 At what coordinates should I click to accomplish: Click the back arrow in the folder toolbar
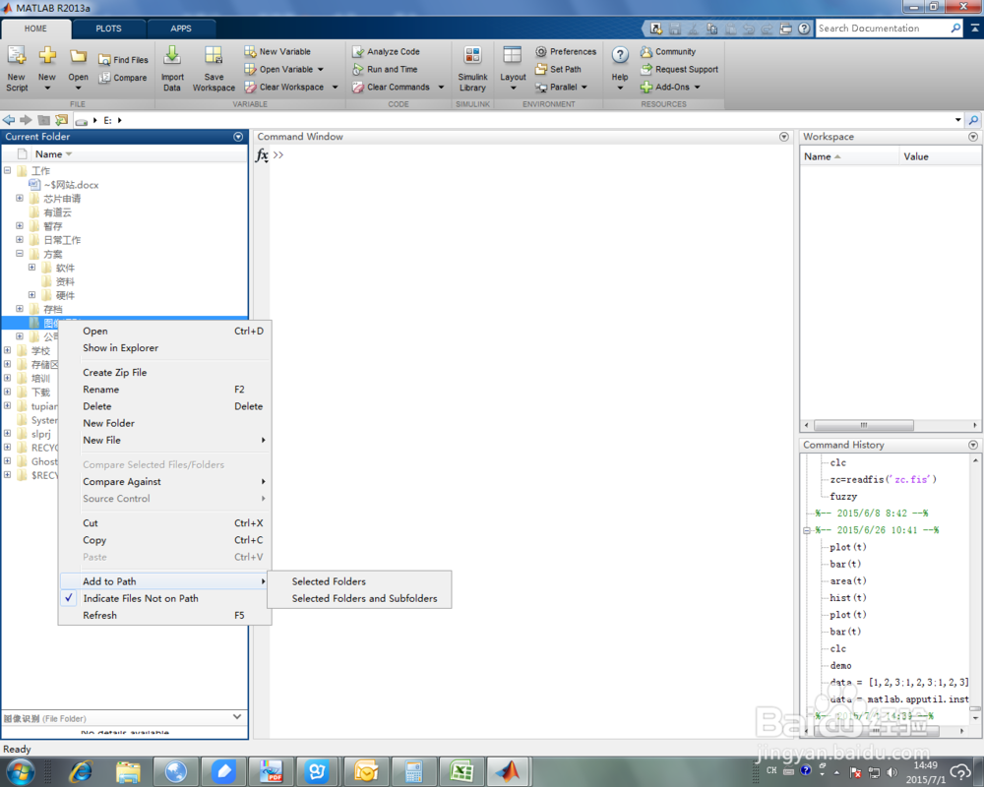click(9, 120)
